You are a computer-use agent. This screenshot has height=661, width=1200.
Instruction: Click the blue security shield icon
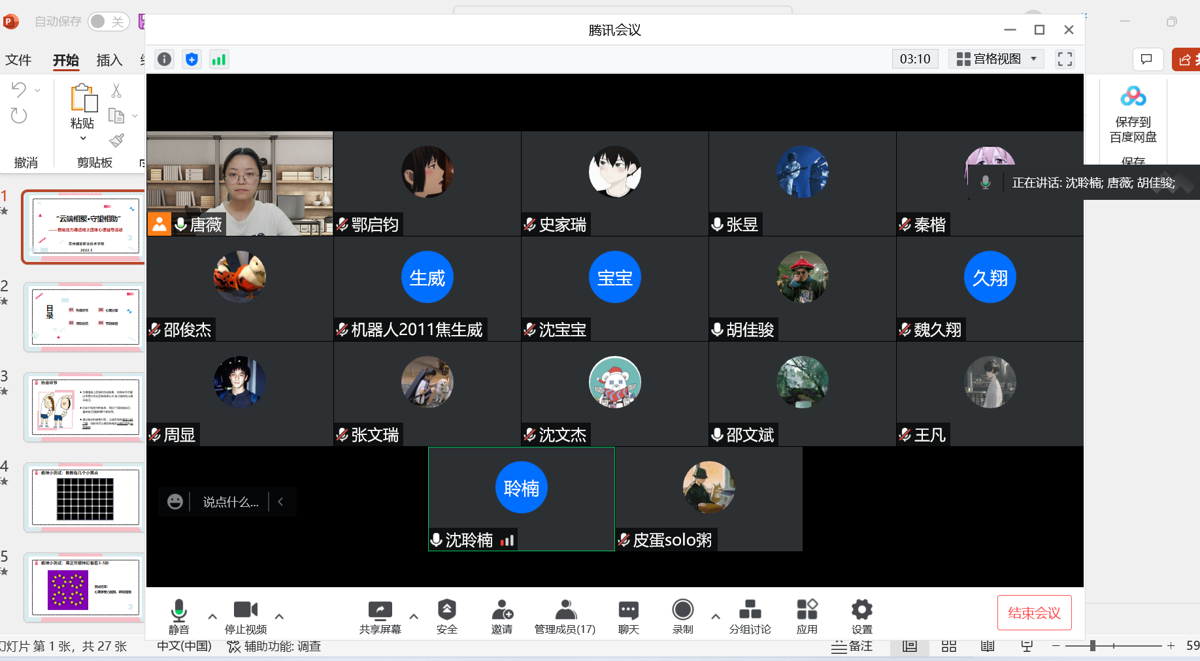click(x=192, y=59)
